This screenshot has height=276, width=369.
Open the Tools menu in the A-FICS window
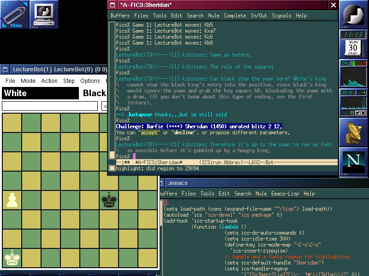(x=160, y=16)
